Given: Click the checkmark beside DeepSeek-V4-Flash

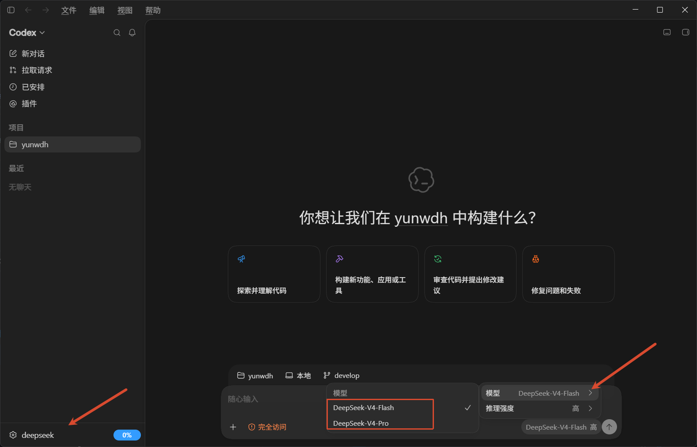Looking at the screenshot, I should click(x=468, y=407).
